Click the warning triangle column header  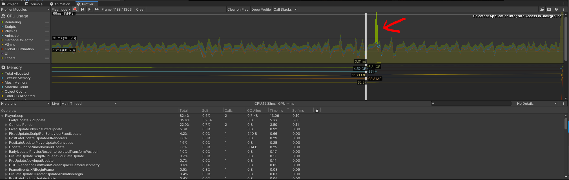coord(317,111)
